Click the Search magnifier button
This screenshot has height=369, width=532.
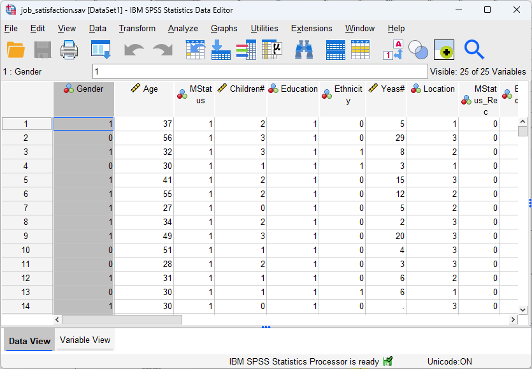(x=475, y=49)
